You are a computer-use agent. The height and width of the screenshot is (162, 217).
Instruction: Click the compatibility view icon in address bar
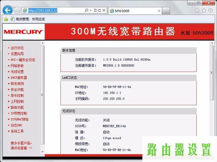pos(95,10)
